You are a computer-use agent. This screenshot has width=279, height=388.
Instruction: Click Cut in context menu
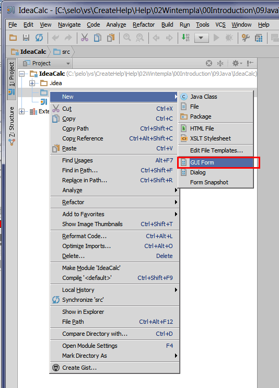pyautogui.click(x=114, y=109)
